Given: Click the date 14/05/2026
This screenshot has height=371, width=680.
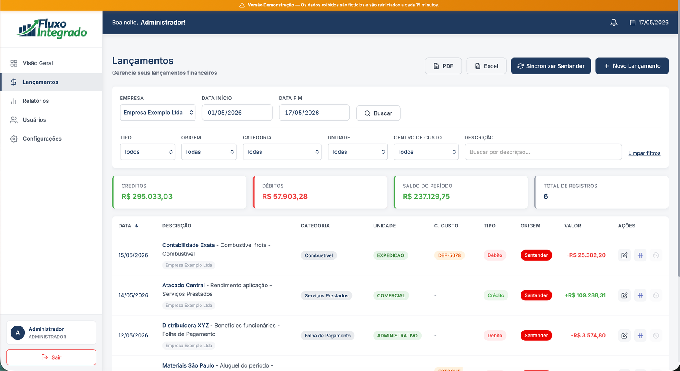Looking at the screenshot, I should pos(133,295).
